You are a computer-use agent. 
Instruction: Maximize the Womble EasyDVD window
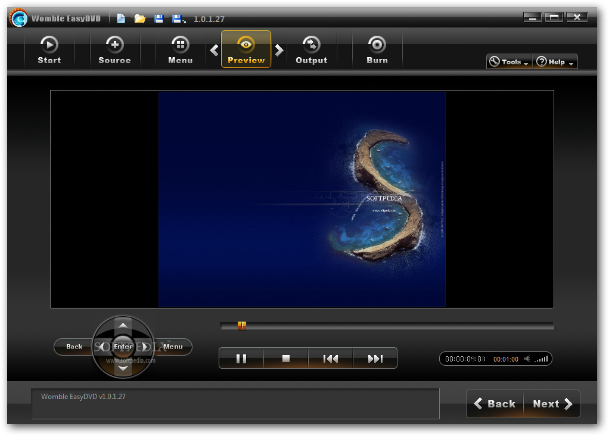point(554,17)
